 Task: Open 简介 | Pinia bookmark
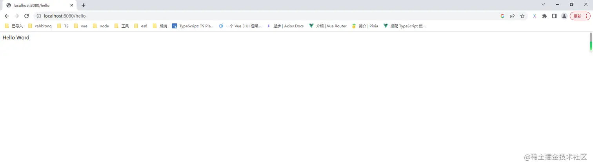click(365, 26)
